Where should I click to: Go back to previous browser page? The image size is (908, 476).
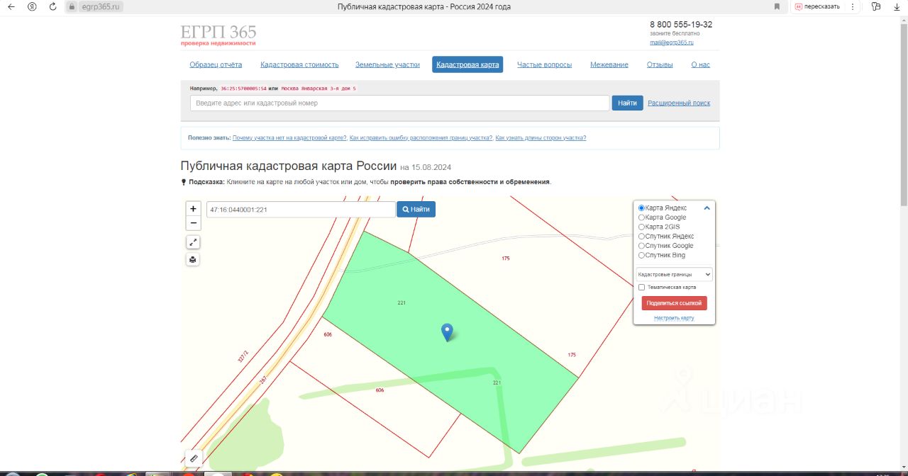(x=11, y=6)
